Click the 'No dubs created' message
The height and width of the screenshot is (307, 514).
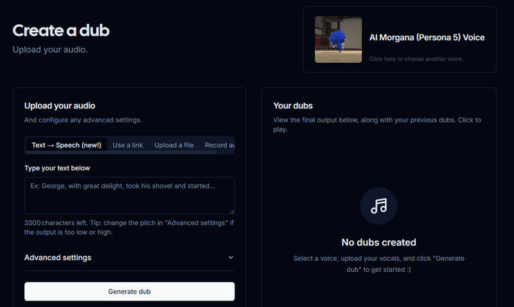[378, 242]
